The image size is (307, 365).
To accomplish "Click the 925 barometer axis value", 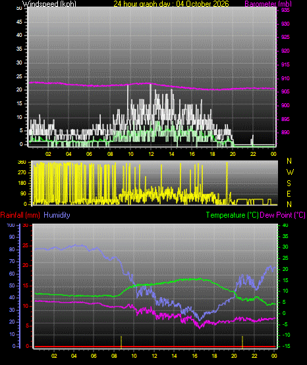I will 285,37.
